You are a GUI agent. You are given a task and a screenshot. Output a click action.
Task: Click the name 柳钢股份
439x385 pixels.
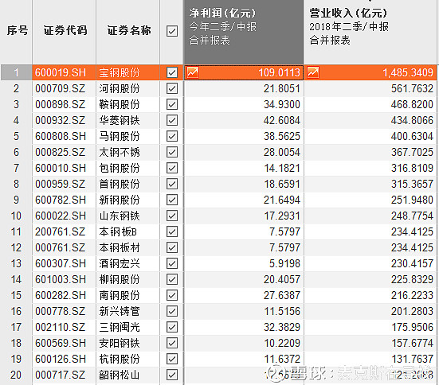pos(120,279)
